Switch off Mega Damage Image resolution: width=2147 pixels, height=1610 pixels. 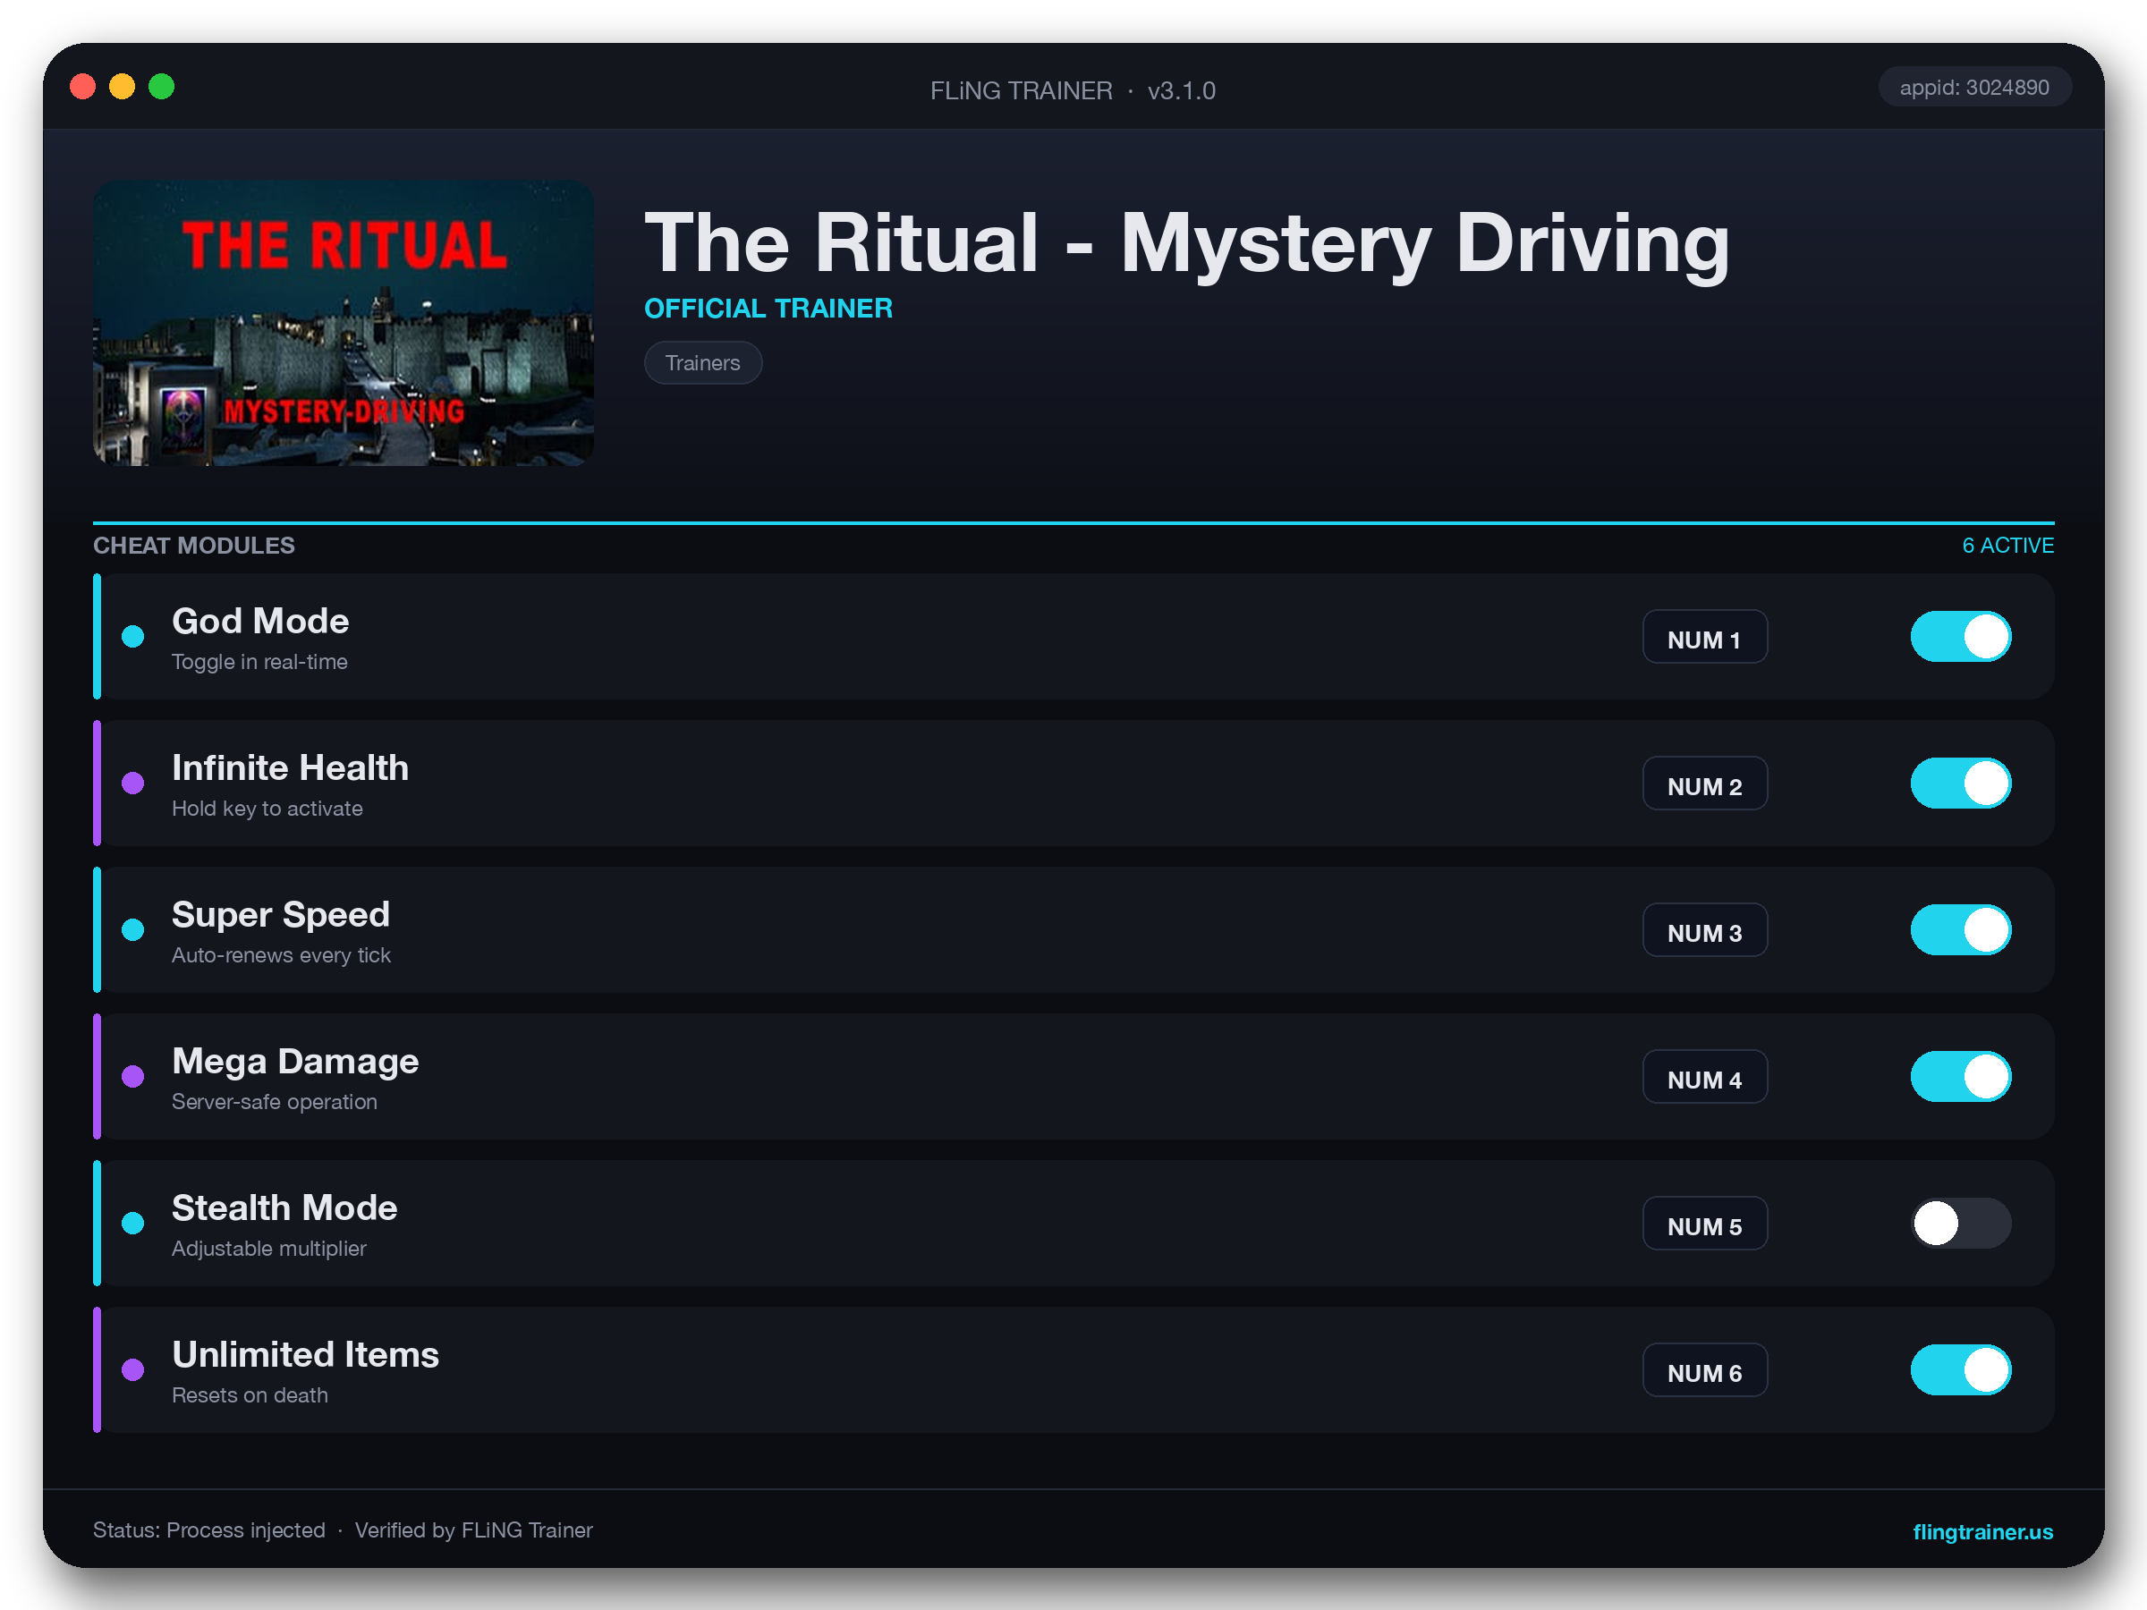1961,1076
